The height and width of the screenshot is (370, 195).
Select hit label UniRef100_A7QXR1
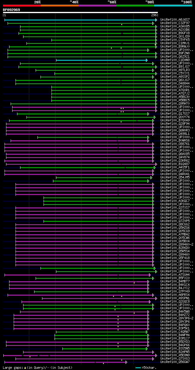pyautogui.click(x=175, y=90)
